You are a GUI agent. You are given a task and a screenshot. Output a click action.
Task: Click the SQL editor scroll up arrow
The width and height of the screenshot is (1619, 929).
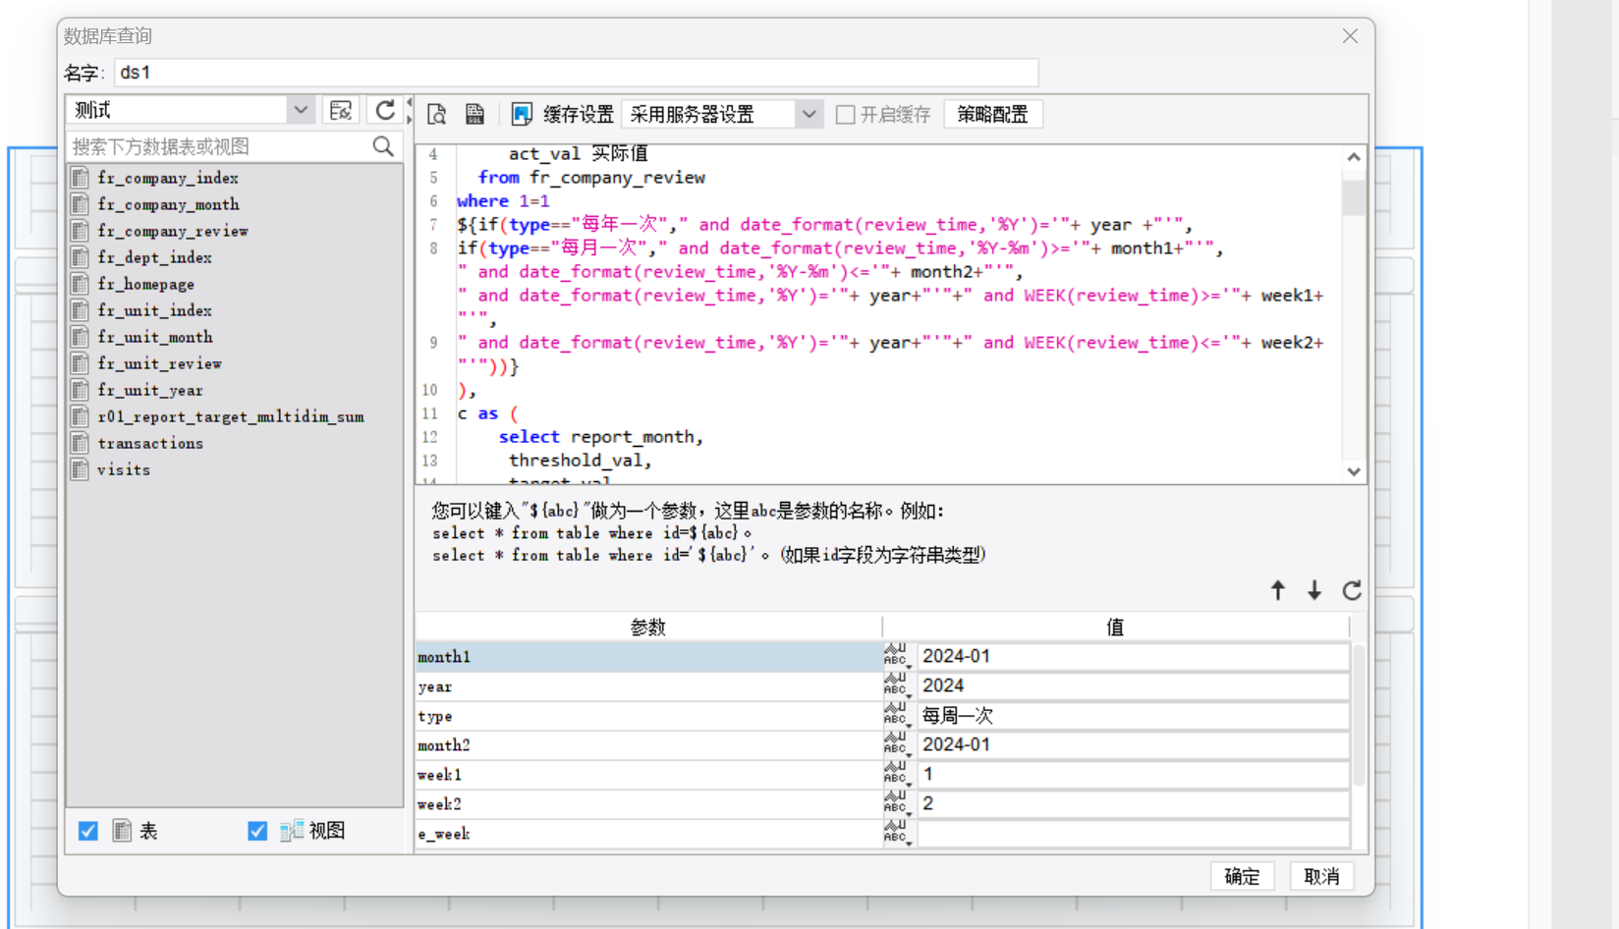point(1354,157)
